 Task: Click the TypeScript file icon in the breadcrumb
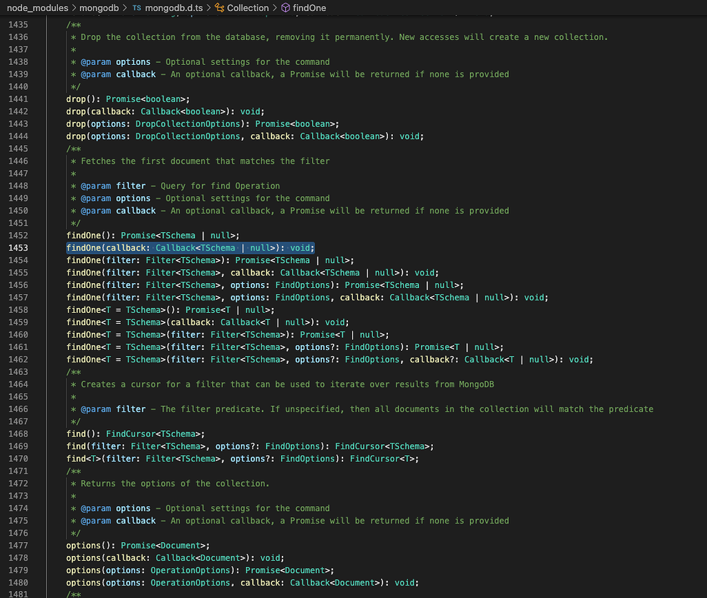click(x=139, y=8)
